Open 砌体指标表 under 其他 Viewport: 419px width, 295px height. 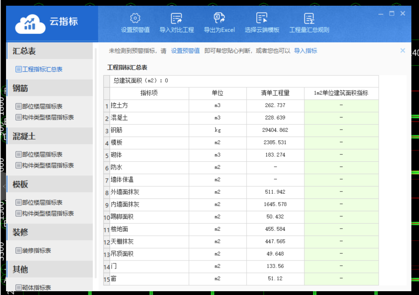click(x=33, y=288)
